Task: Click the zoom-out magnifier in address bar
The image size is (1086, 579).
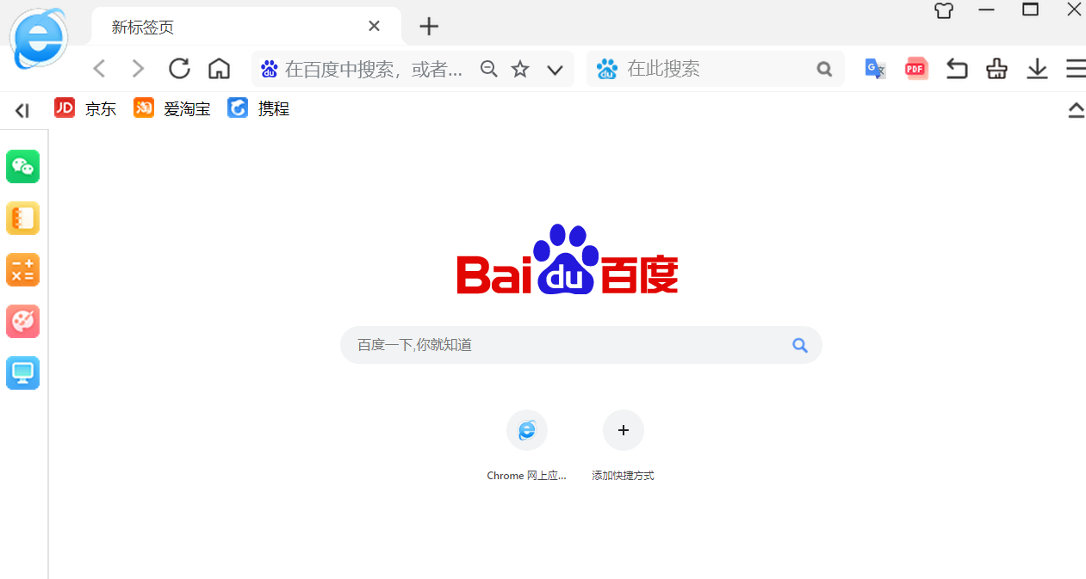Action: point(489,69)
